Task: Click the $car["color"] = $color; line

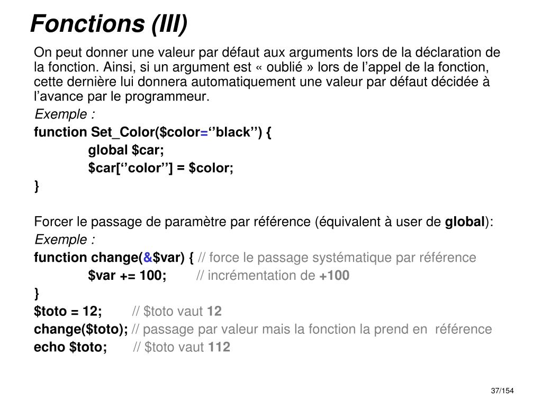Action: [x=161, y=168]
